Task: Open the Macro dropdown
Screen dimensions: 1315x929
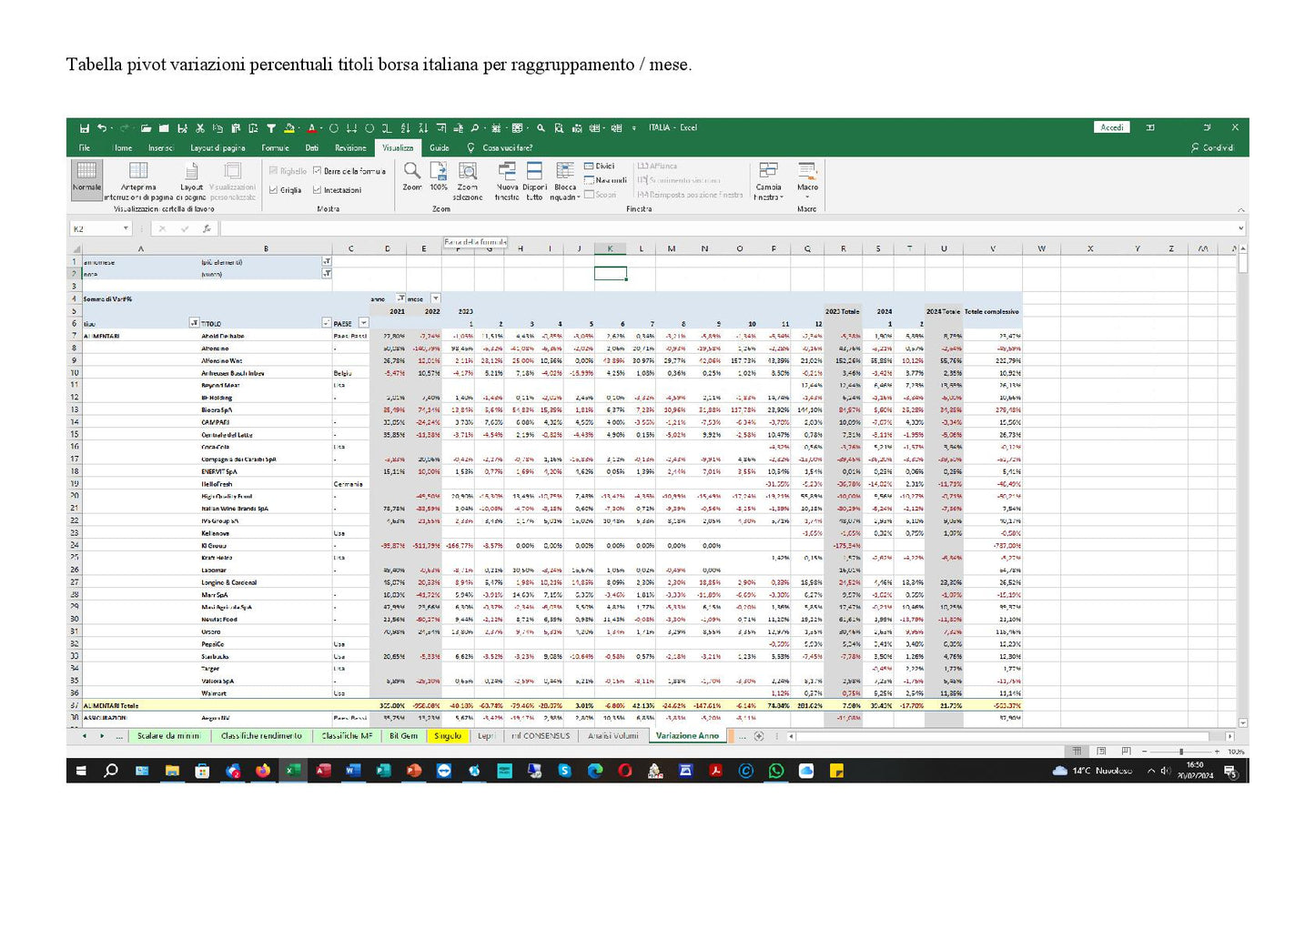Action: pyautogui.click(x=807, y=181)
